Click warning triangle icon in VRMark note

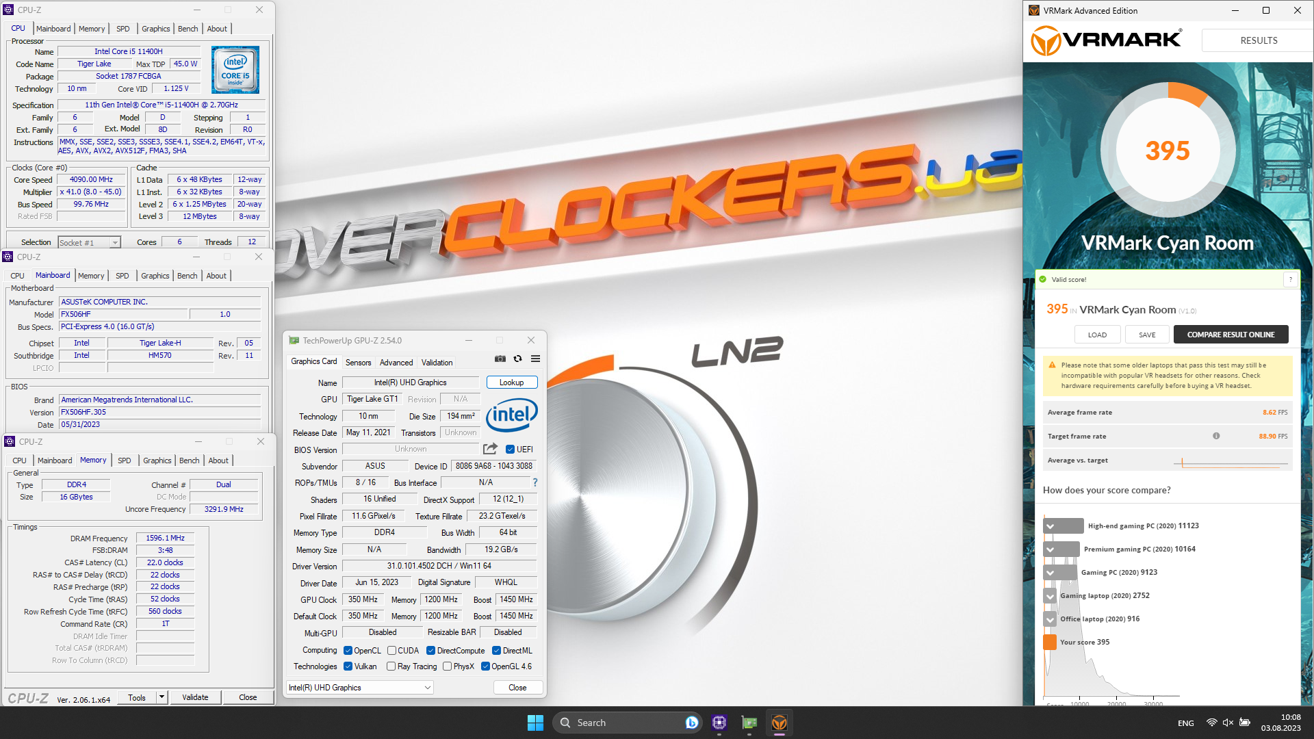click(x=1052, y=365)
